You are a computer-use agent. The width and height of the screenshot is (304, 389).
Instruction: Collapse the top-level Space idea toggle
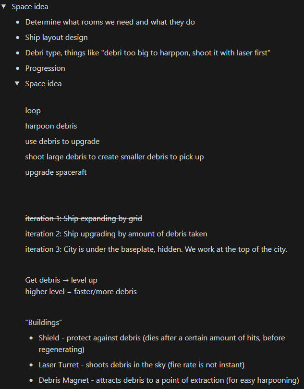tap(4, 7)
